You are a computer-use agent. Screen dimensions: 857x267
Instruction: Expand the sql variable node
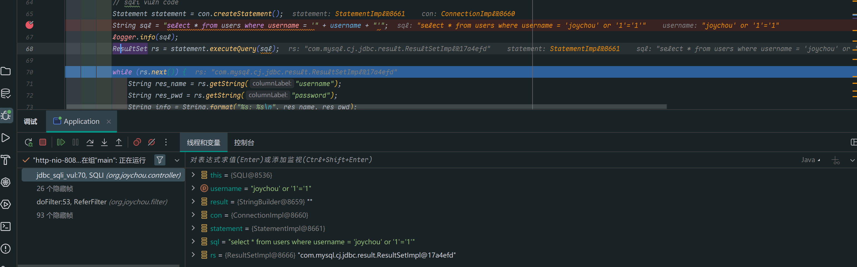[193, 241]
